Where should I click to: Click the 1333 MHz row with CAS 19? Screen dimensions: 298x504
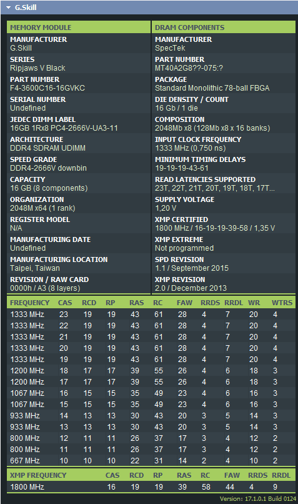[x=151, y=360]
